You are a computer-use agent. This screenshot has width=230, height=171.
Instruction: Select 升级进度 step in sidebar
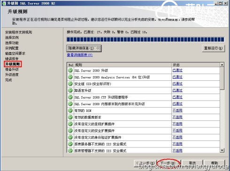click(12, 75)
